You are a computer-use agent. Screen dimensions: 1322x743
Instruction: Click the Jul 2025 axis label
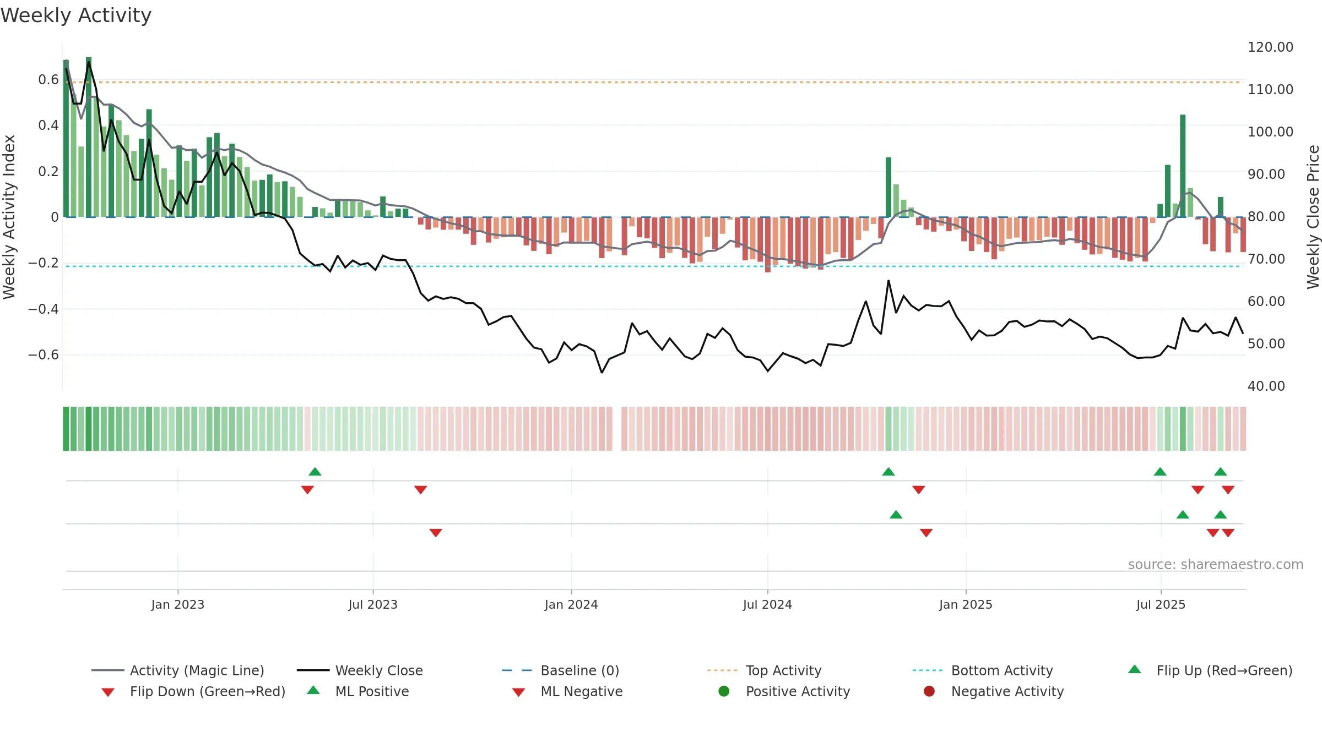pos(1161,604)
